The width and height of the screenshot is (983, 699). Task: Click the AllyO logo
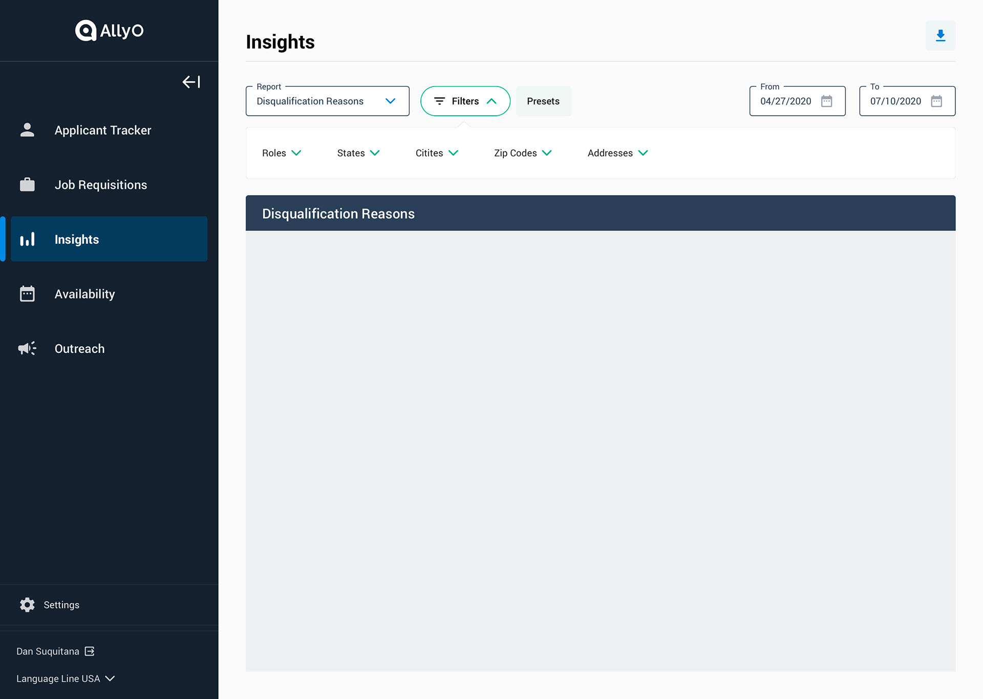(x=109, y=30)
